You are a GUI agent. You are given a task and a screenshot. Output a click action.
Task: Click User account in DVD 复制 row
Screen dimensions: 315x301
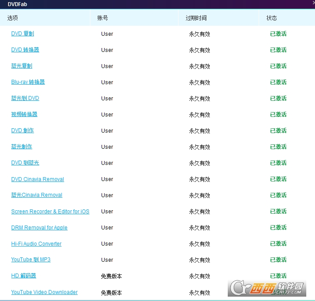pos(107,34)
